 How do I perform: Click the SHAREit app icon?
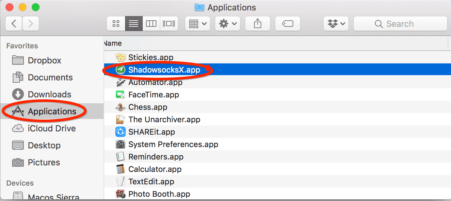(x=121, y=132)
